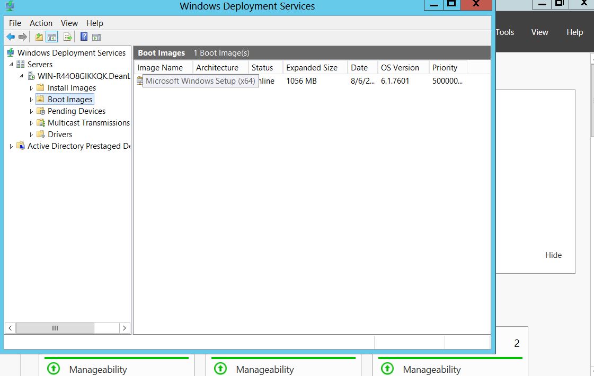Image resolution: width=594 pixels, height=376 pixels.
Task: Open the Help menu in Server Manager
Action: 575,32
